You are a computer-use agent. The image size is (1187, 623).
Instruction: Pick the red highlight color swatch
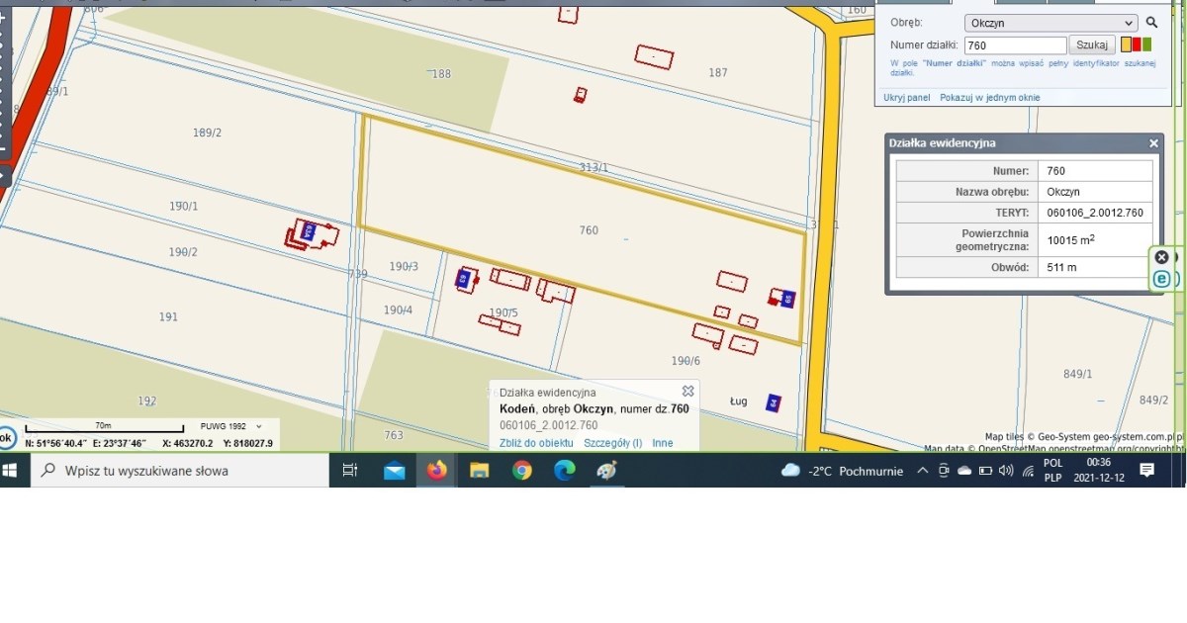(x=1137, y=44)
